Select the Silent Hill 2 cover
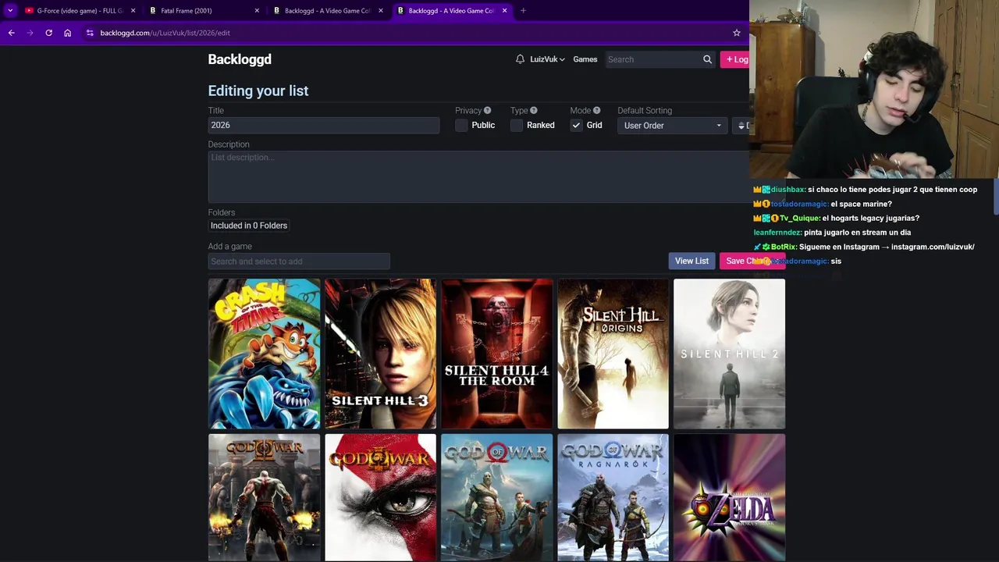 729,354
